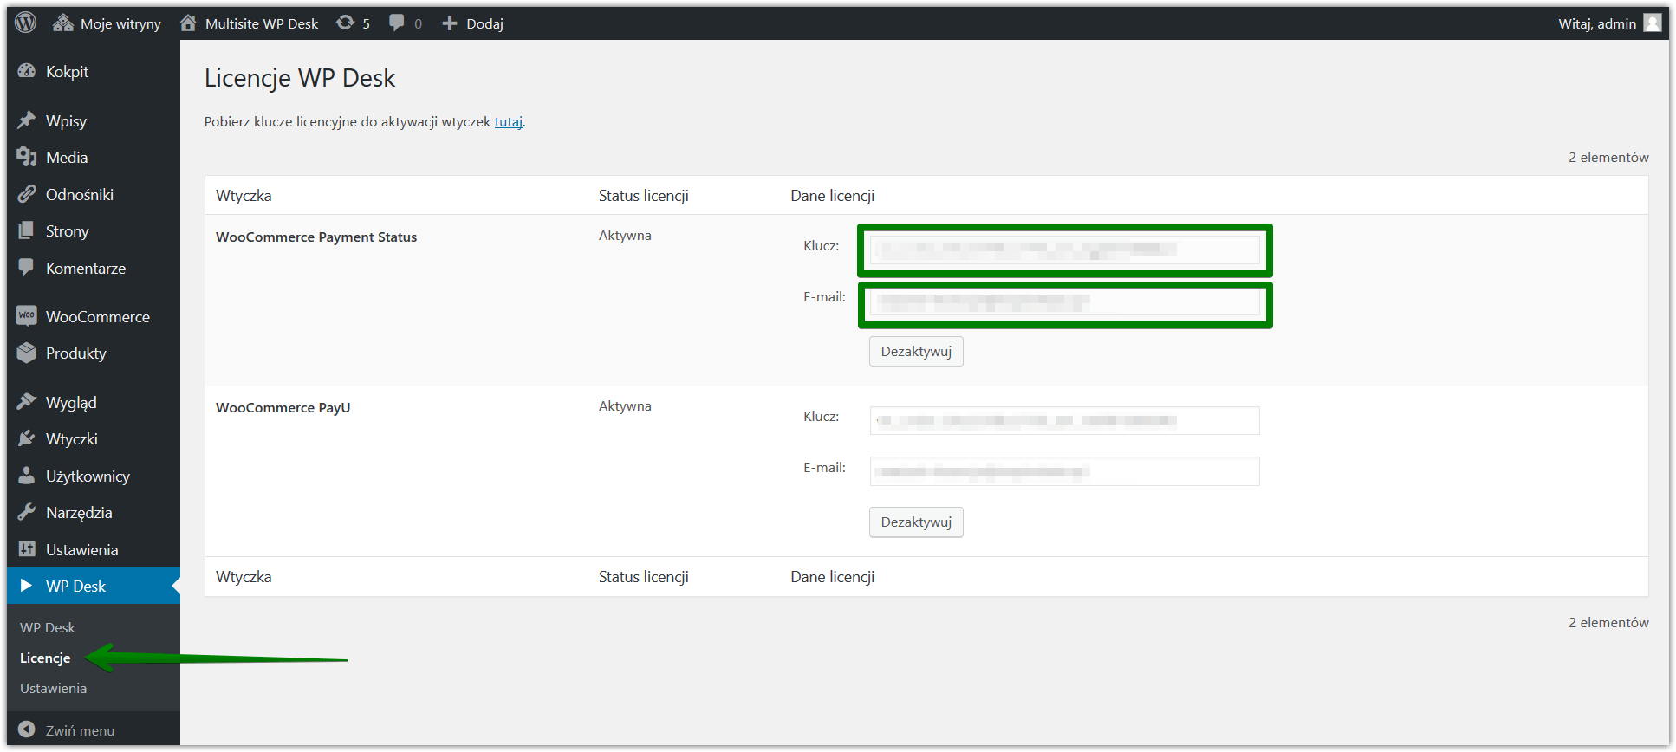The width and height of the screenshot is (1676, 752).
Task: Select the highlighted WP Desk menu item
Action: [94, 586]
